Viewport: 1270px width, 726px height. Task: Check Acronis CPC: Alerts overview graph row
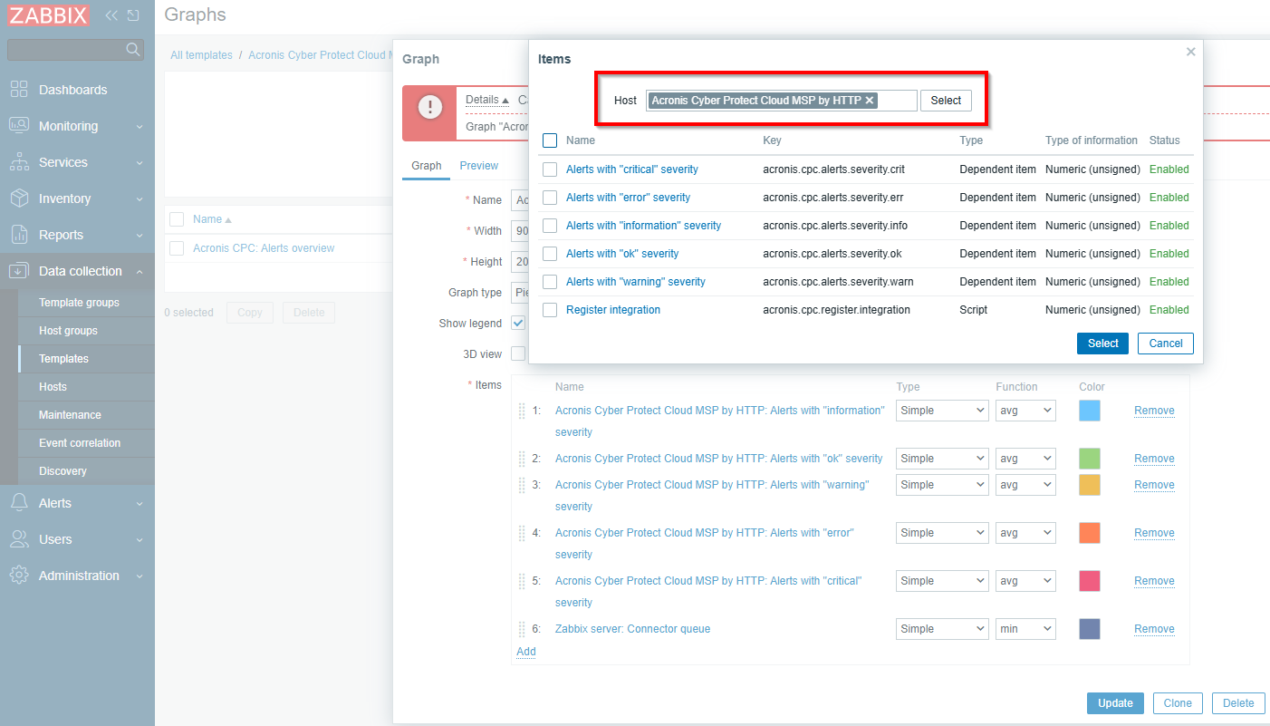coord(177,248)
